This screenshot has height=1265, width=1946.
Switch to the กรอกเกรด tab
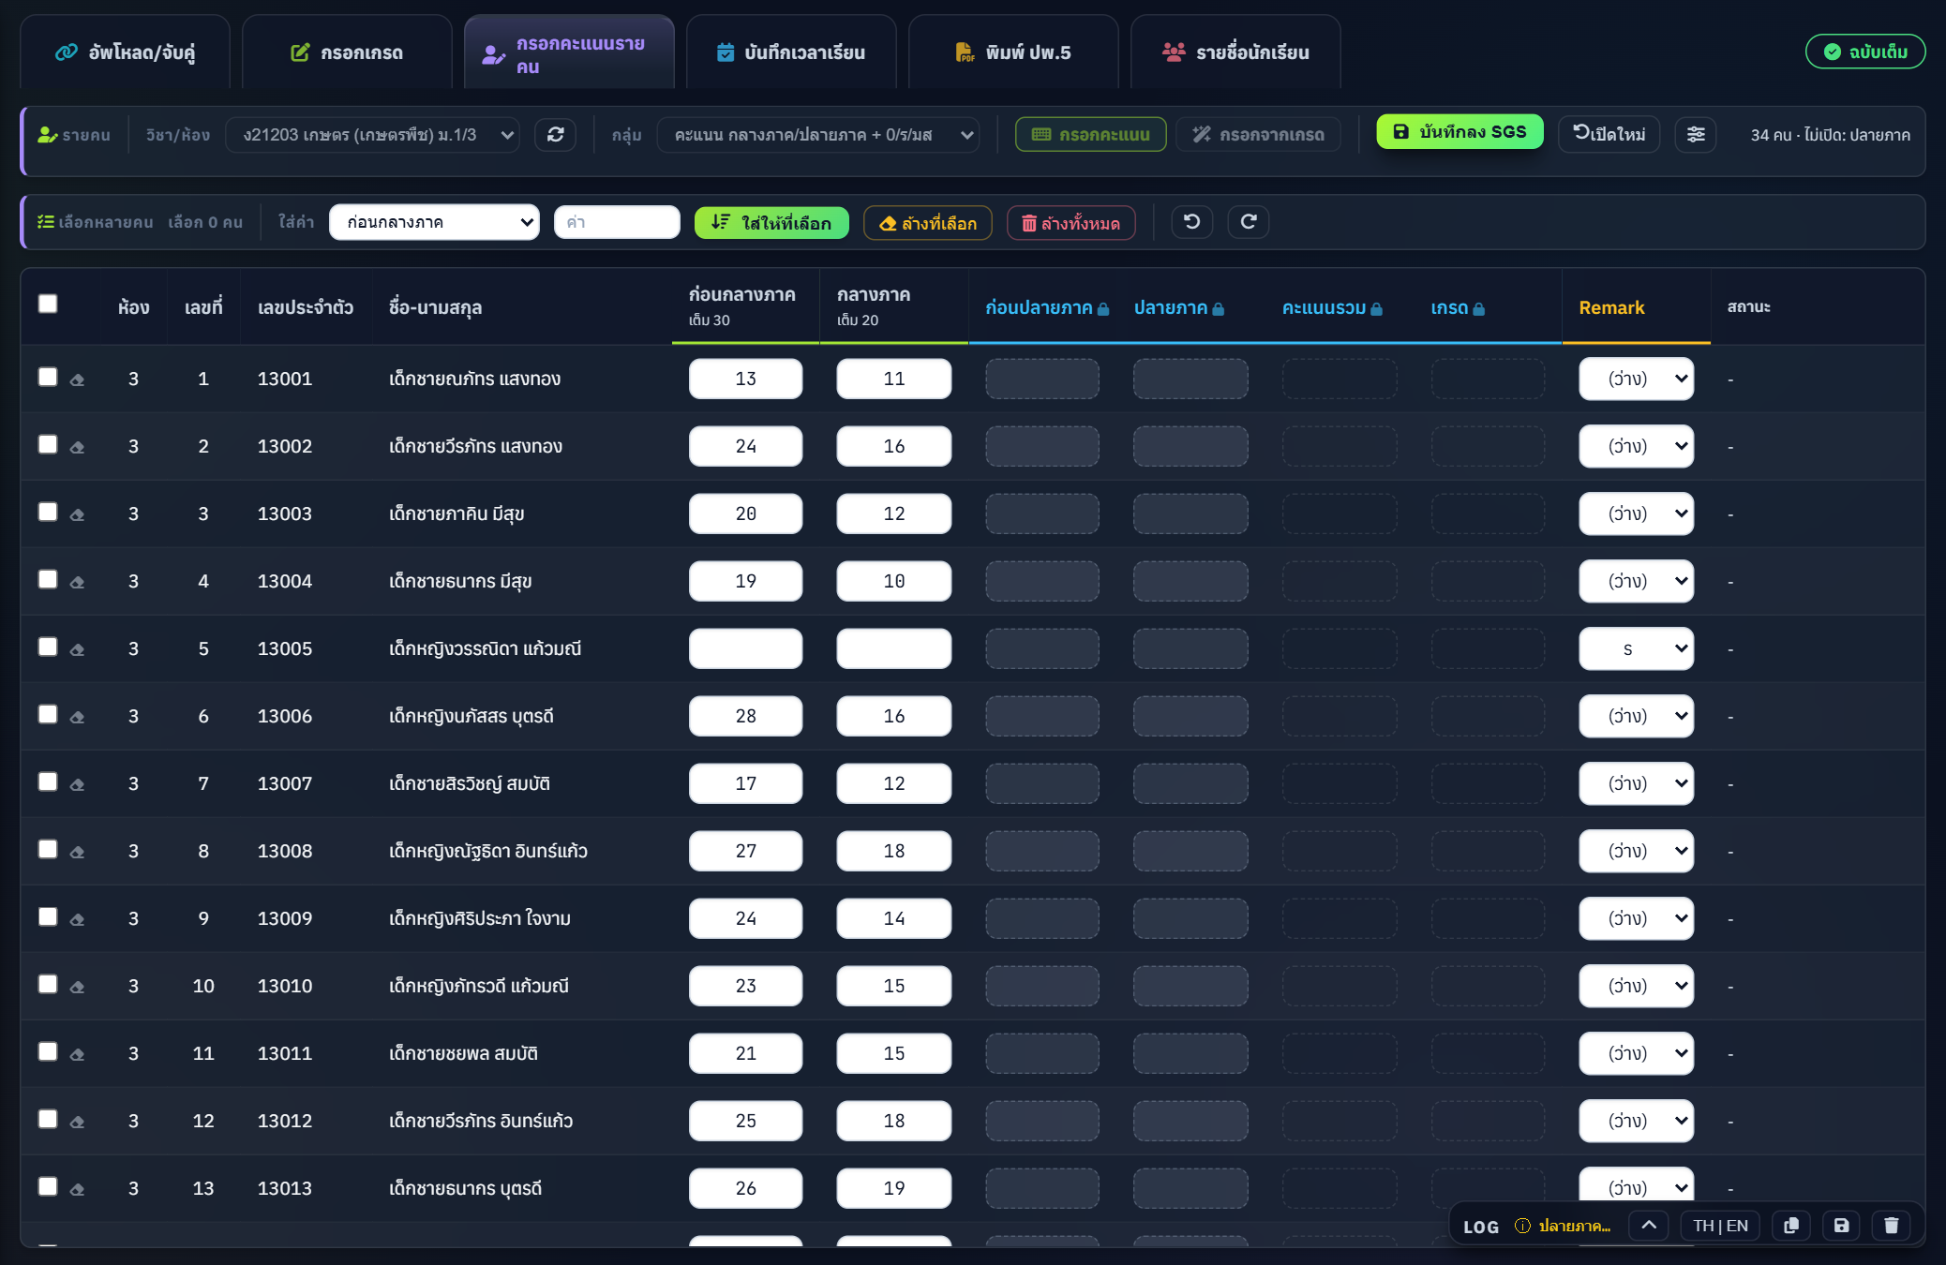click(x=347, y=52)
